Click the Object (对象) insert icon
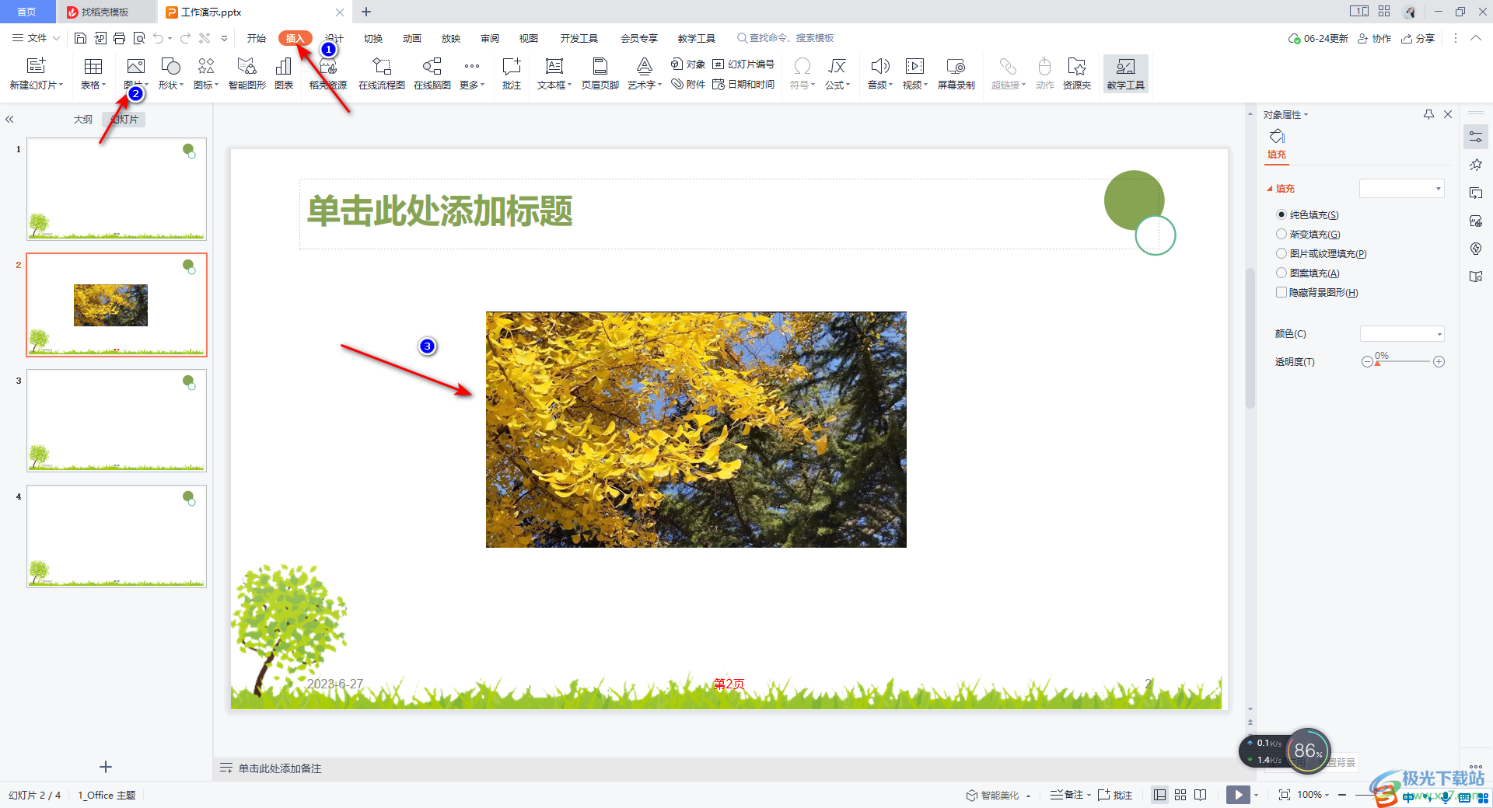The height and width of the screenshot is (808, 1493). 687,64
